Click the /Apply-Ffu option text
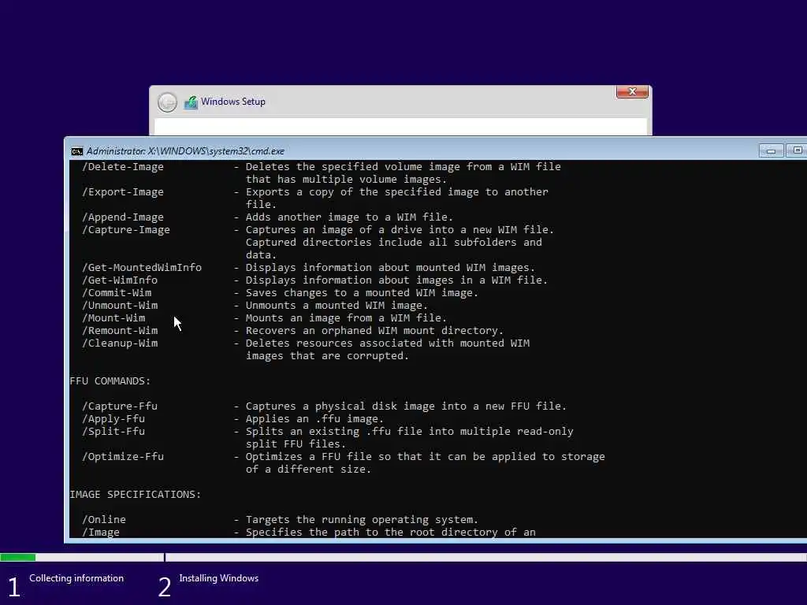Screen dimensions: 807x605 click(113, 419)
